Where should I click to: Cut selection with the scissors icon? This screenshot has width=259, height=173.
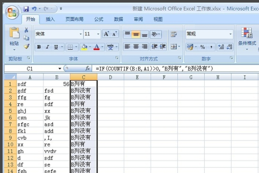[26, 30]
